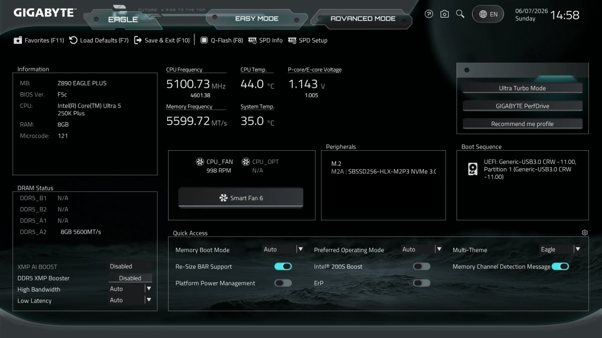
Task: Click Ultra Turbo Mode button
Action: point(522,88)
